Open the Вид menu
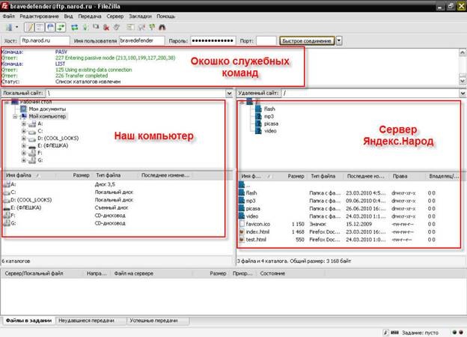Screen dimensions: 467x337 pos(68,16)
